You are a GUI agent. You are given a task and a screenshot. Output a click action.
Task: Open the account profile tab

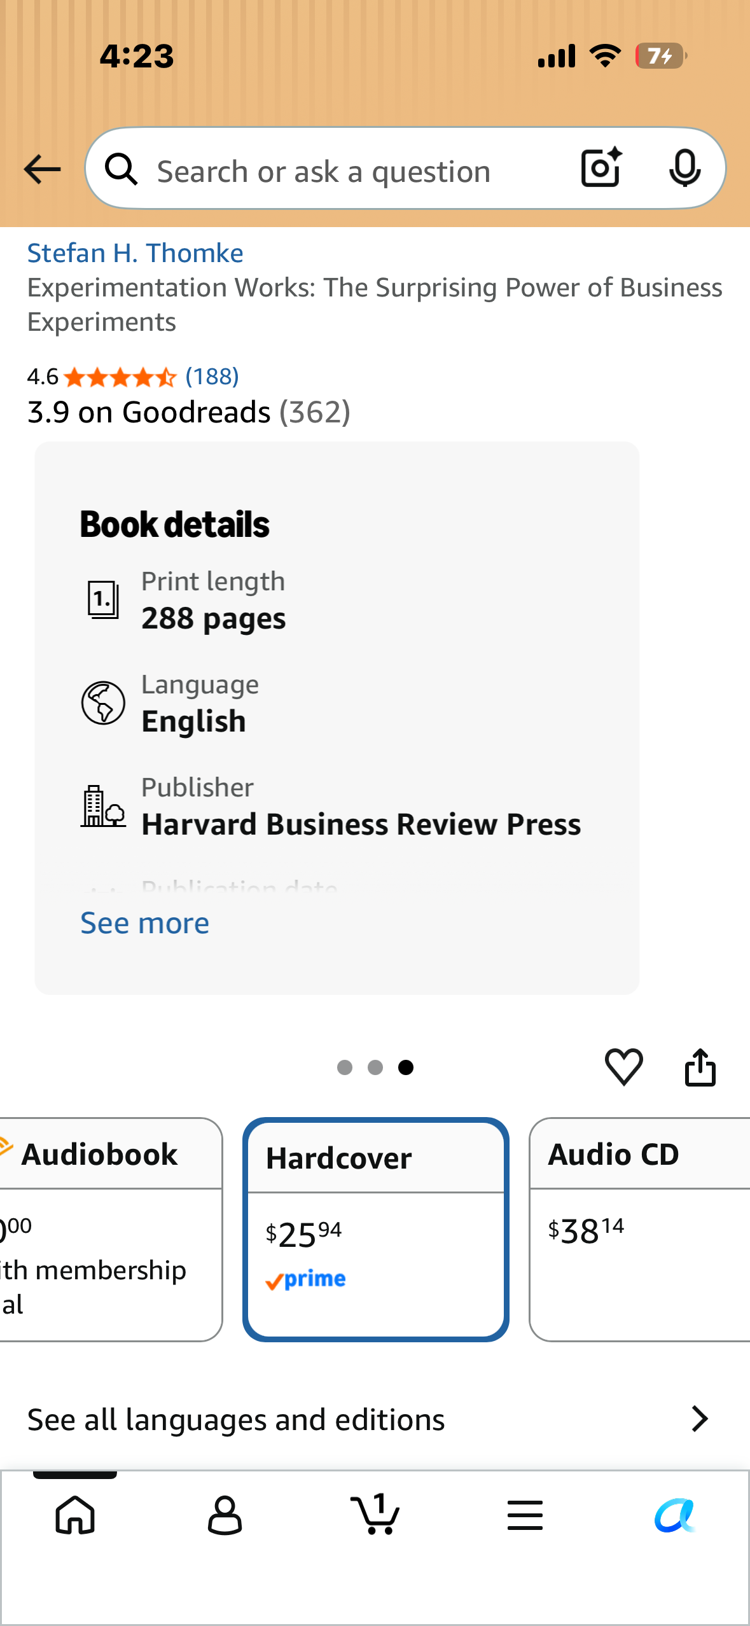(x=225, y=1515)
